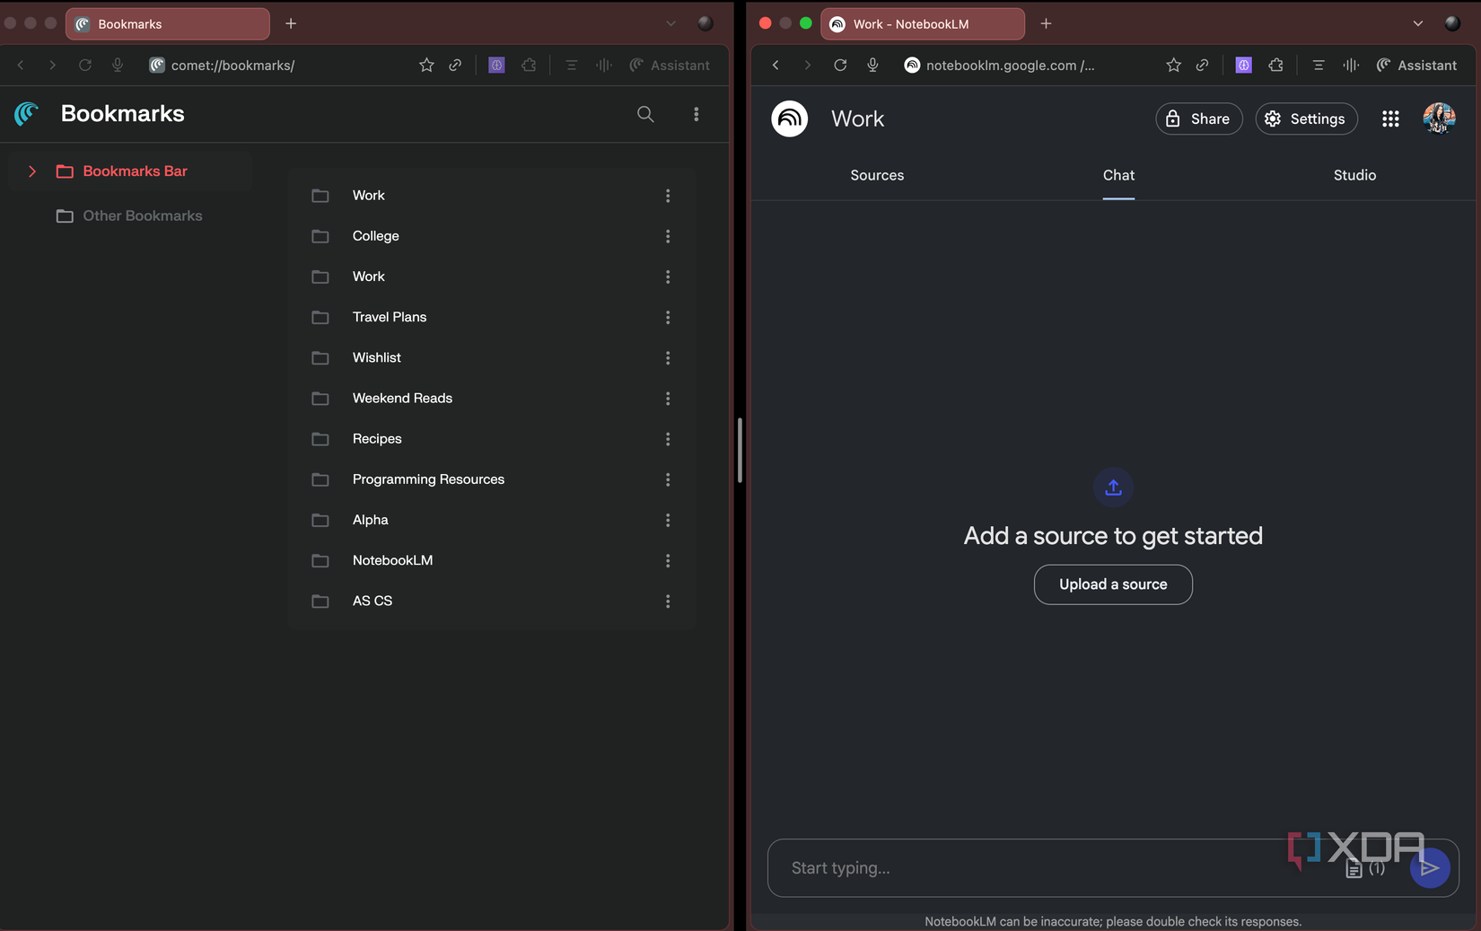The image size is (1481, 931).
Task: Click the purple brain AI icon in NotebookLM's toolbar
Action: (x=1243, y=65)
